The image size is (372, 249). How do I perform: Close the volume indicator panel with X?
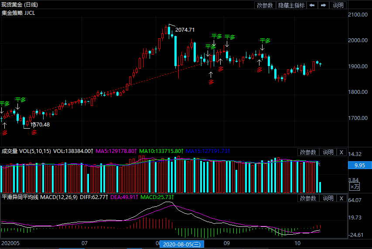341,152
